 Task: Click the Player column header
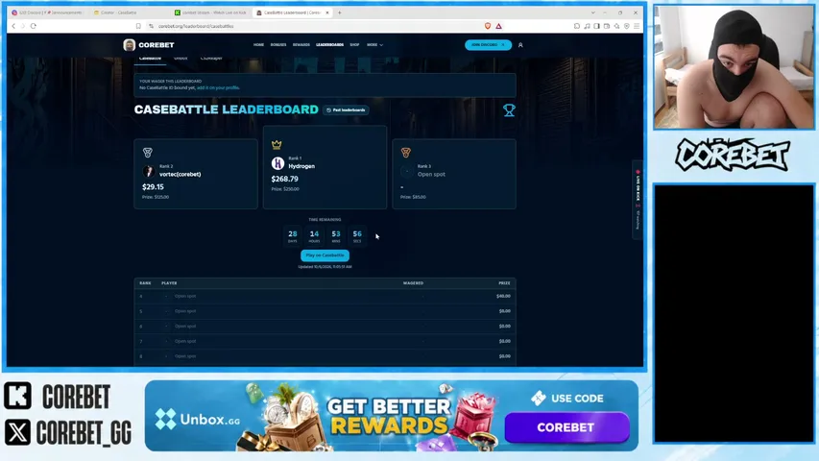(x=169, y=283)
